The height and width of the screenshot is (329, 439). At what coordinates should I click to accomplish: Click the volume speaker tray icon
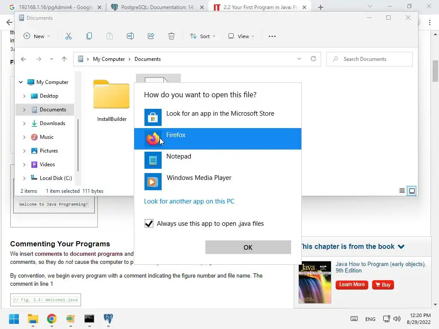pos(397,319)
